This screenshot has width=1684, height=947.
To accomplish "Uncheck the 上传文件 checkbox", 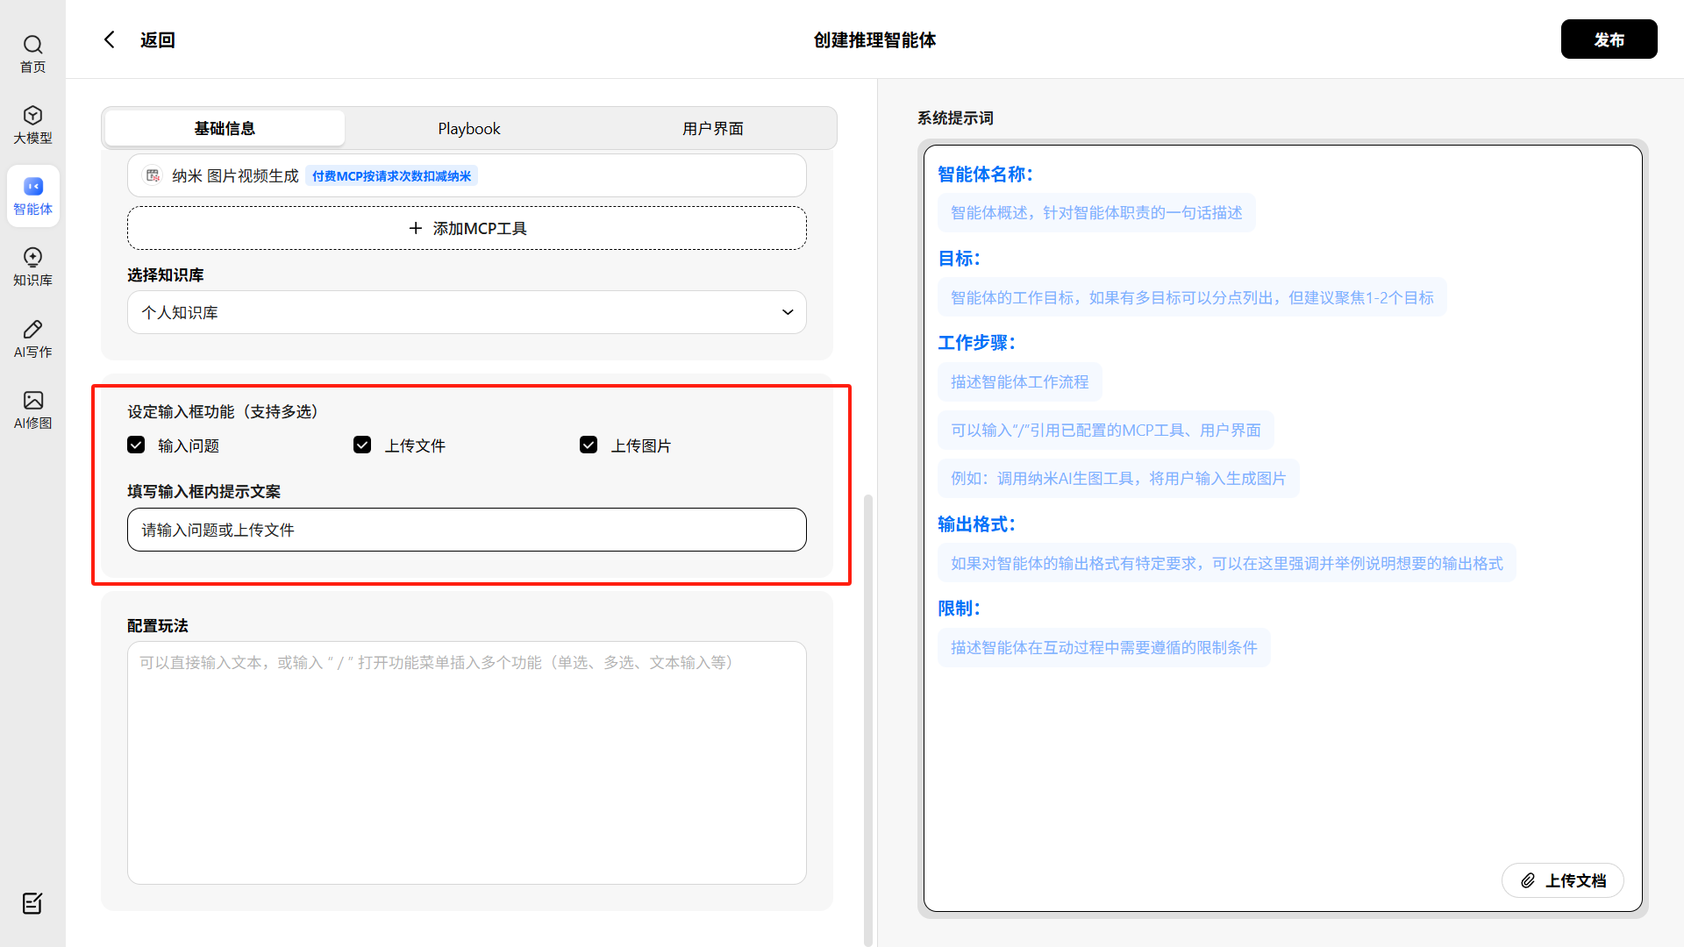I will pos(362,445).
